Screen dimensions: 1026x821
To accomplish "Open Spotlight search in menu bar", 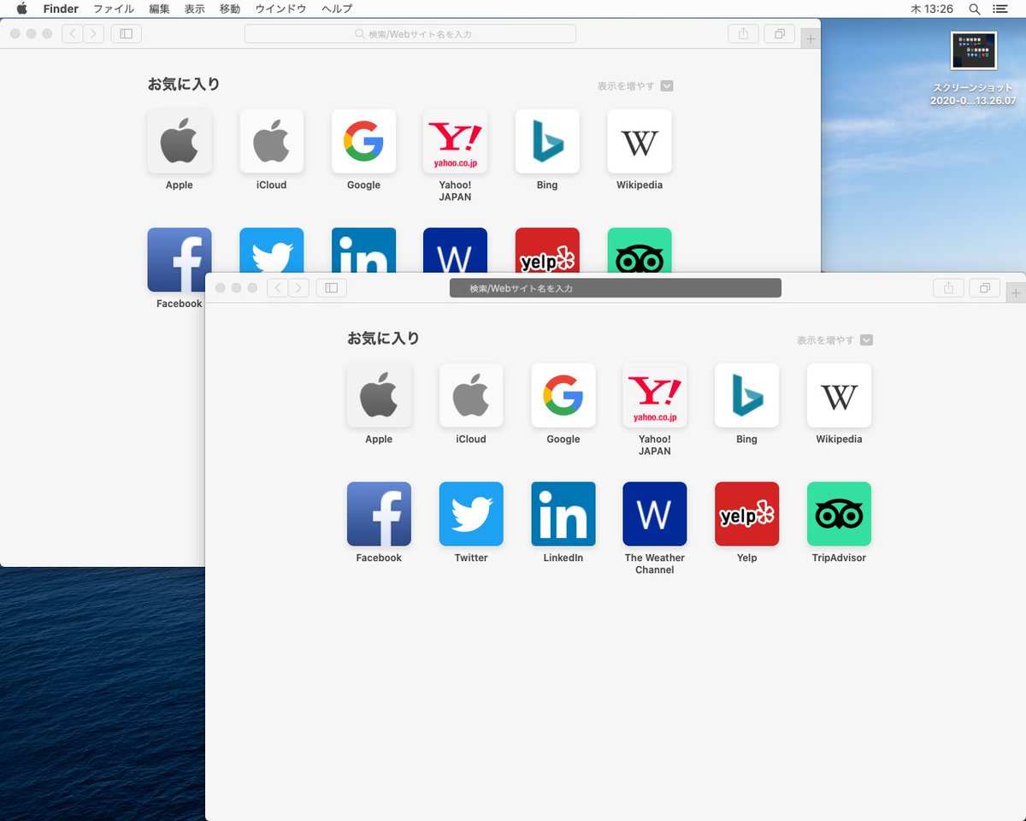I will click(x=975, y=9).
